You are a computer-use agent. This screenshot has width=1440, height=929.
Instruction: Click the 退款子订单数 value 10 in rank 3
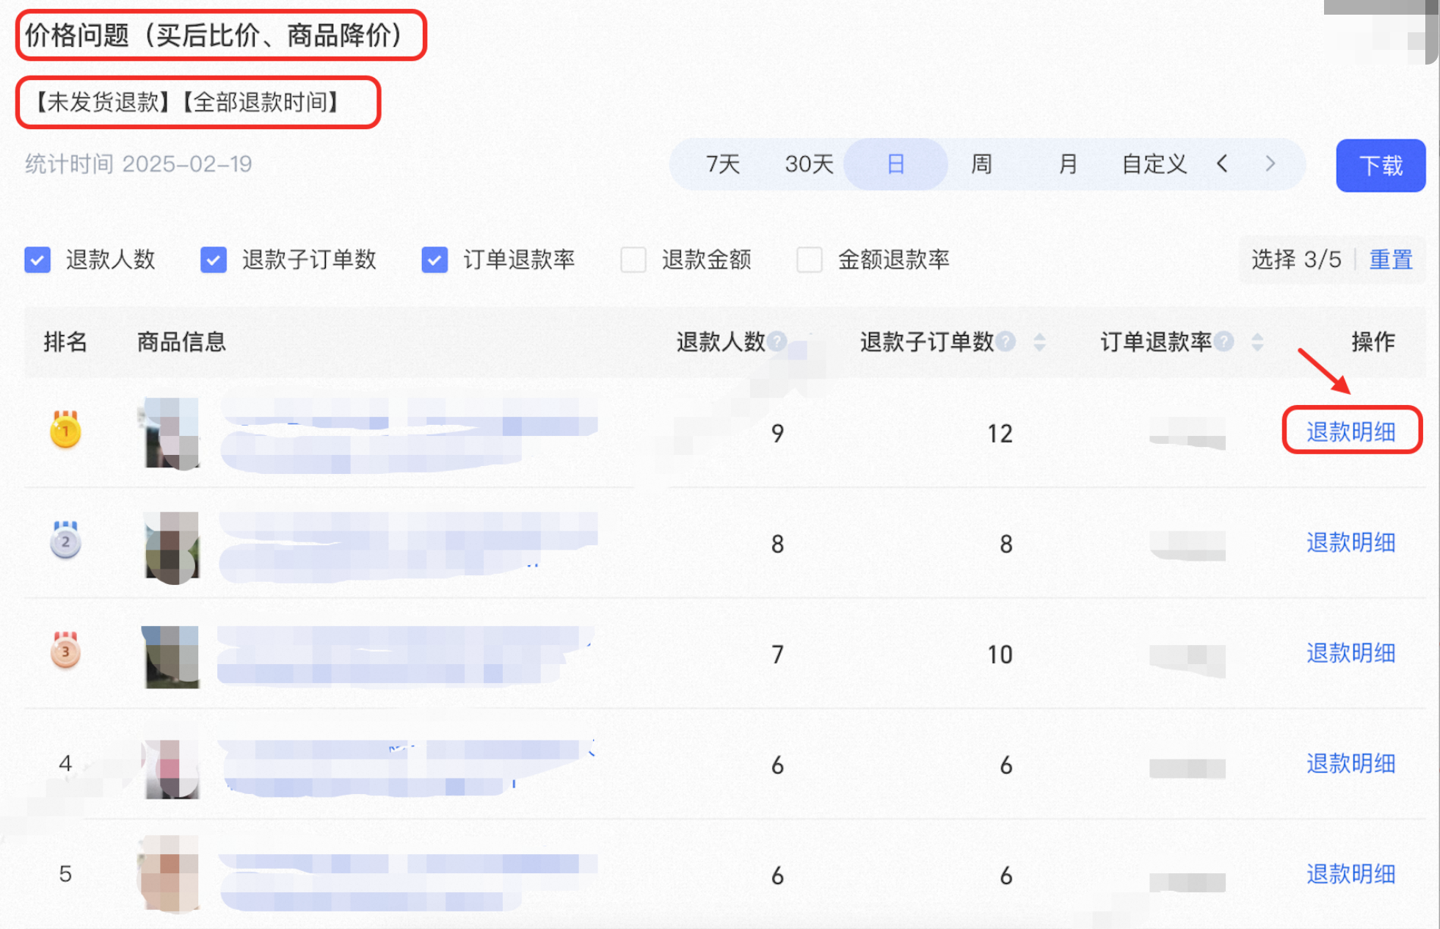[x=1000, y=655]
